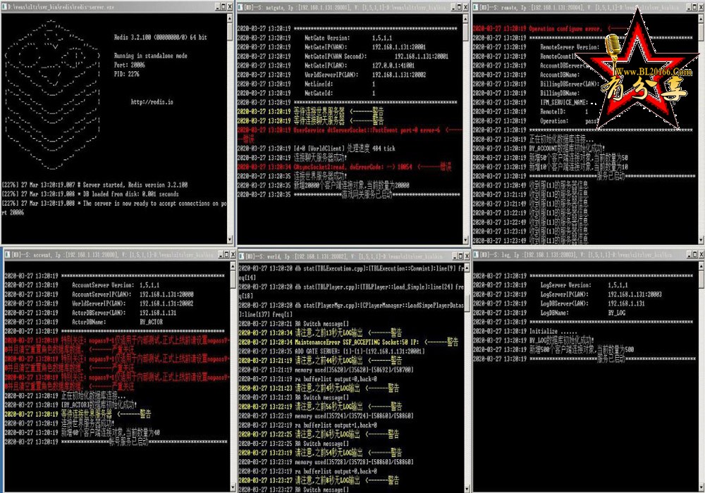Open the redis-server.exe window system menu icon
Viewport: 705px width, 493px height.
tap(3, 7)
